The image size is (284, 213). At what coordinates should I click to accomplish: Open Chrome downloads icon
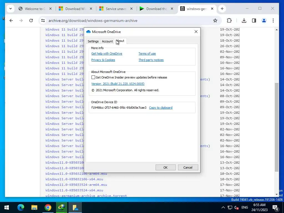coord(244,21)
